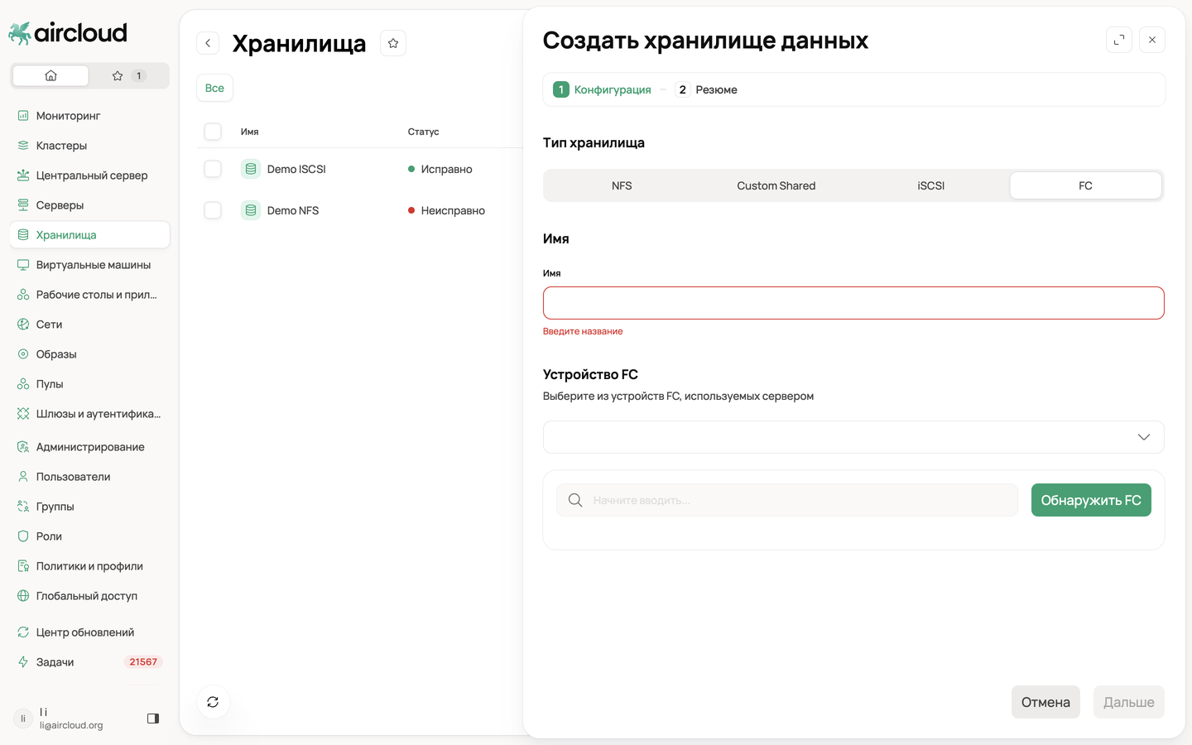The height and width of the screenshot is (745, 1192).
Task: Open Роли in the sidebar
Action: (89, 536)
